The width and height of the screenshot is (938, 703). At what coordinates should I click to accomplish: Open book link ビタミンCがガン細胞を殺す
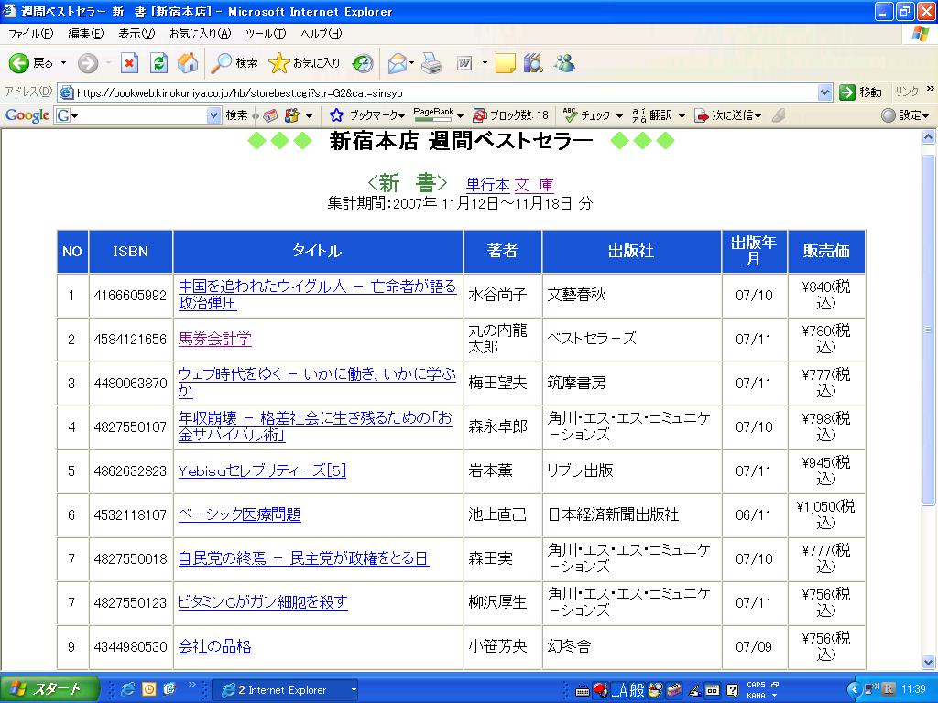(263, 602)
